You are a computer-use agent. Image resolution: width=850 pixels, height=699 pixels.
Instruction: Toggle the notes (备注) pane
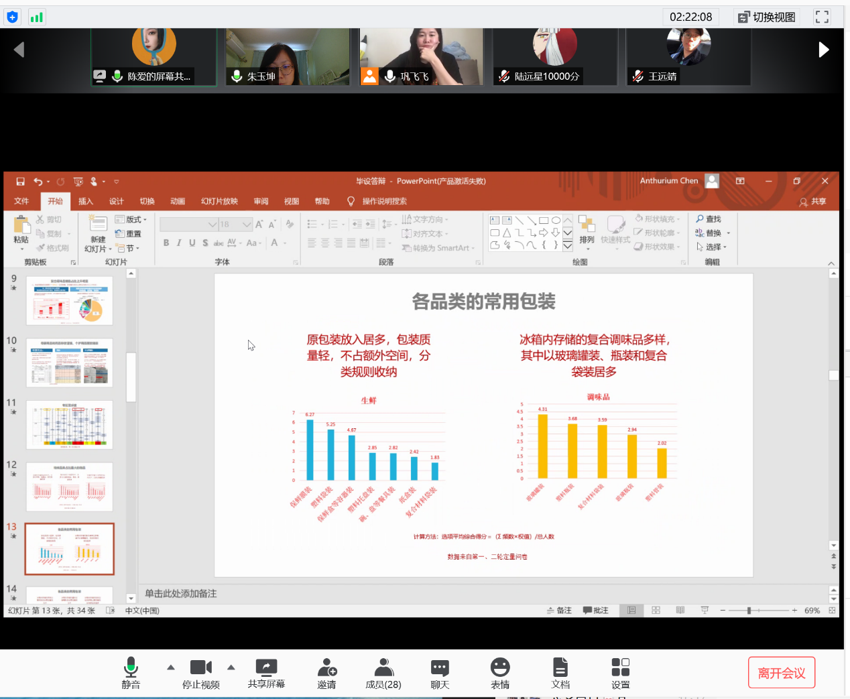point(559,611)
